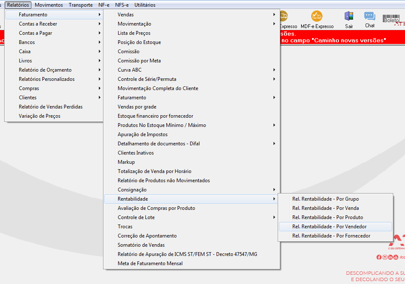The image size is (405, 284).
Task: Open the Chat icon in toolbar
Action: click(x=370, y=16)
